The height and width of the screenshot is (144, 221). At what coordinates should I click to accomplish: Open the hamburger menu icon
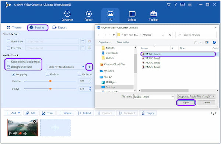point(190,5)
